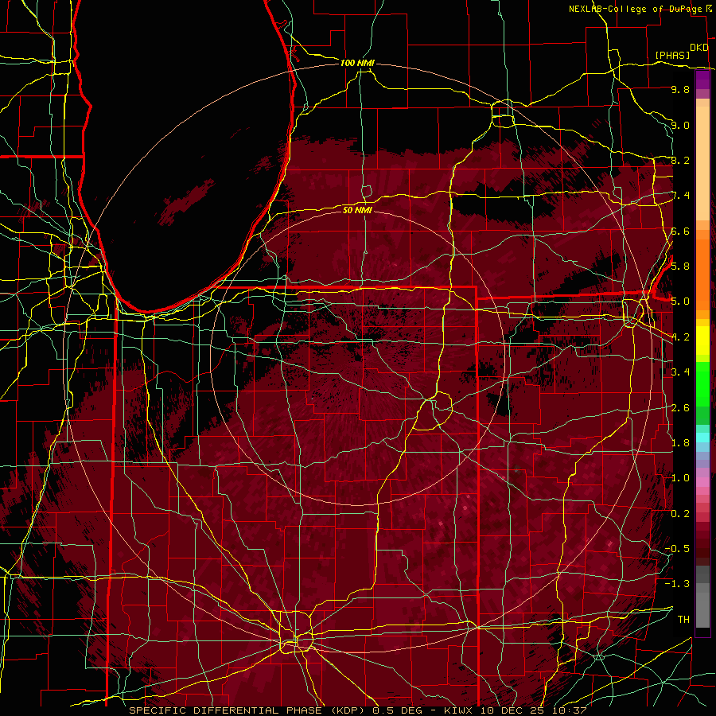
Task: Select the 6.6 scale value
Action: point(680,231)
